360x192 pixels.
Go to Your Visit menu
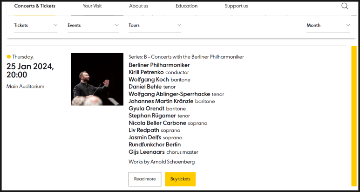pyautogui.click(x=92, y=6)
